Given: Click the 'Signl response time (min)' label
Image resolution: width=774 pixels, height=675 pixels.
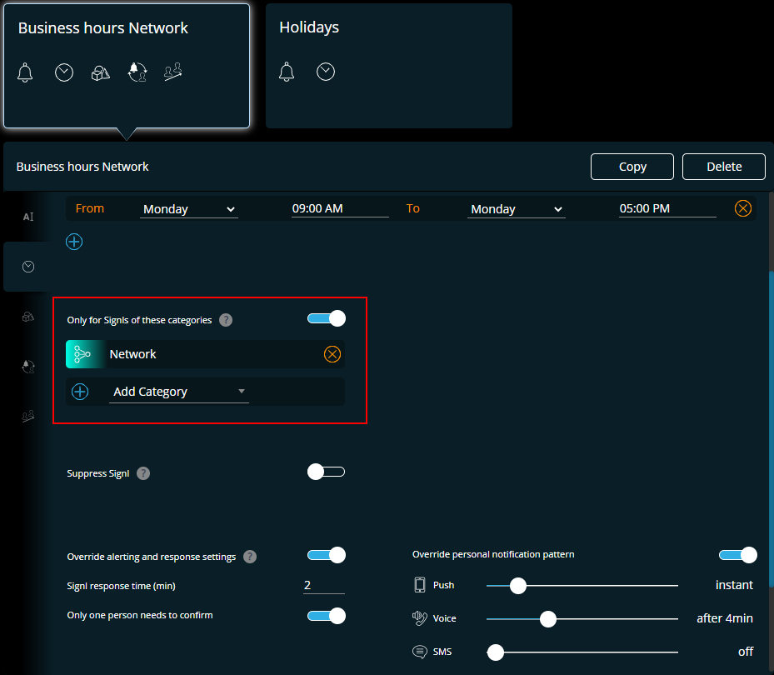Looking at the screenshot, I should (122, 586).
